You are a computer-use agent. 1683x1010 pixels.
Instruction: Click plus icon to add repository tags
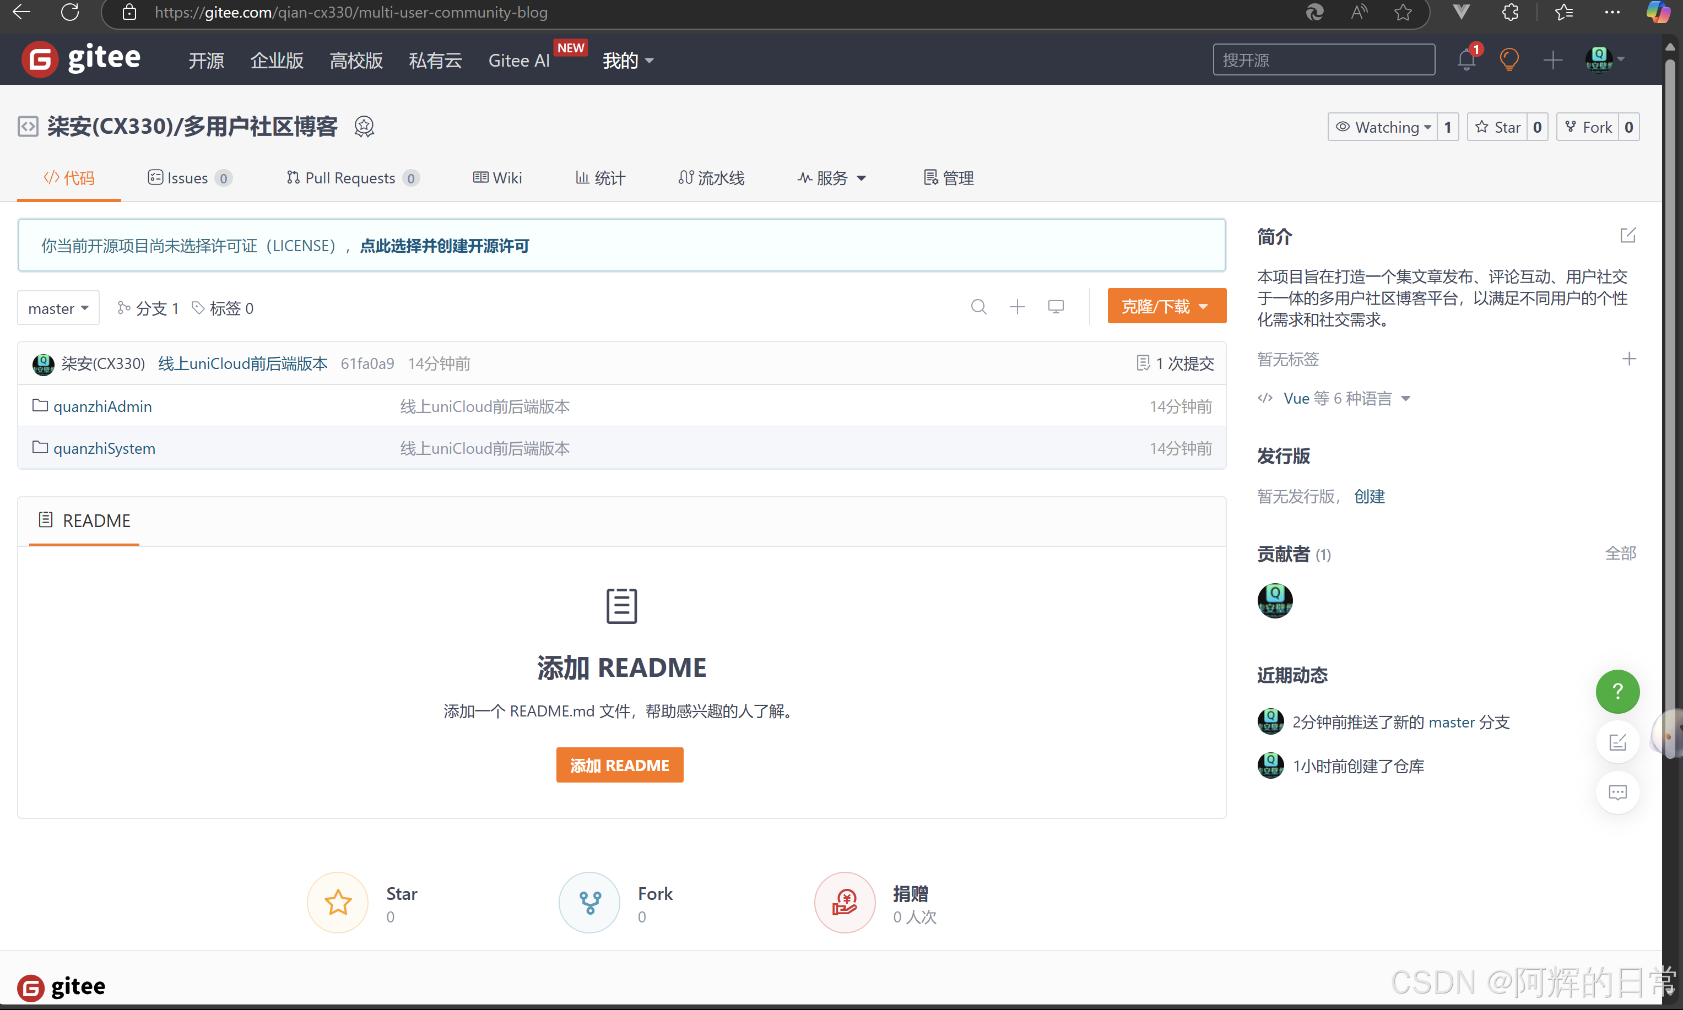(x=1628, y=359)
